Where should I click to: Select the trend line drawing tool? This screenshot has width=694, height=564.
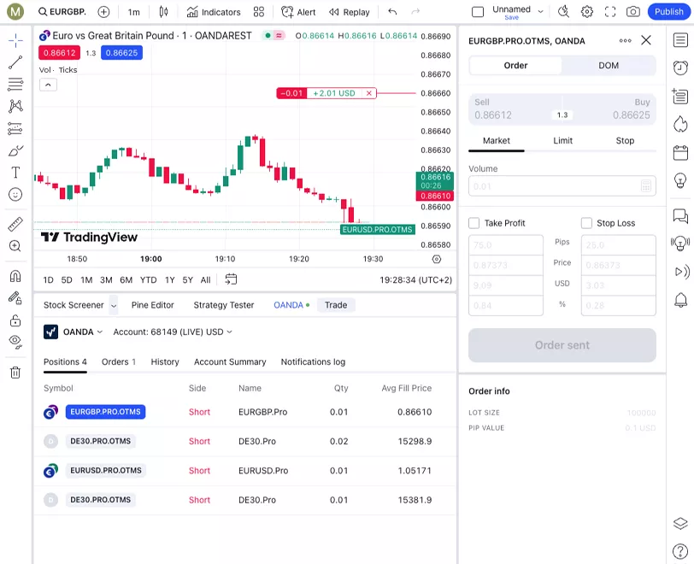coord(14,61)
